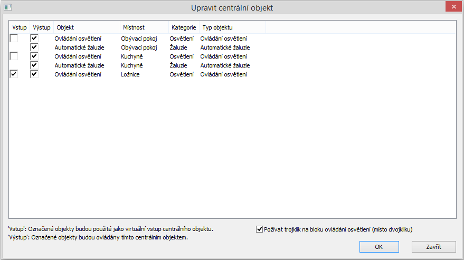Uncheck Vstup for Ložnice Ovládání osvětlení
This screenshot has height=260, width=464.
[14, 74]
